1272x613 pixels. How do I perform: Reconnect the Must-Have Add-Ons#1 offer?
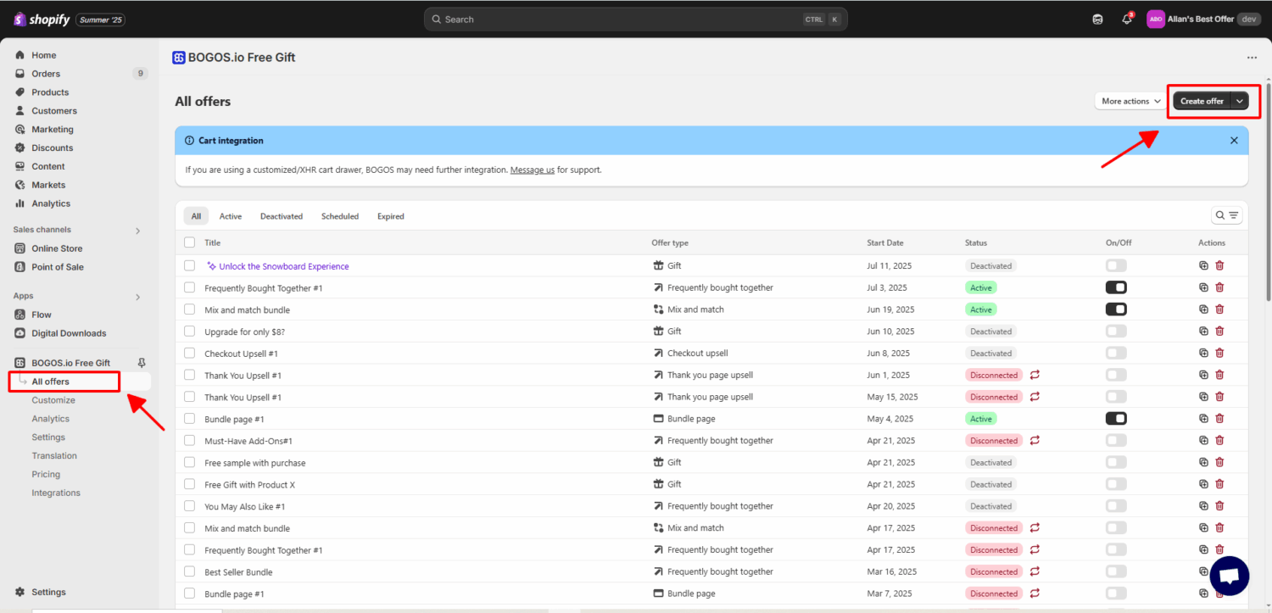coord(1035,440)
